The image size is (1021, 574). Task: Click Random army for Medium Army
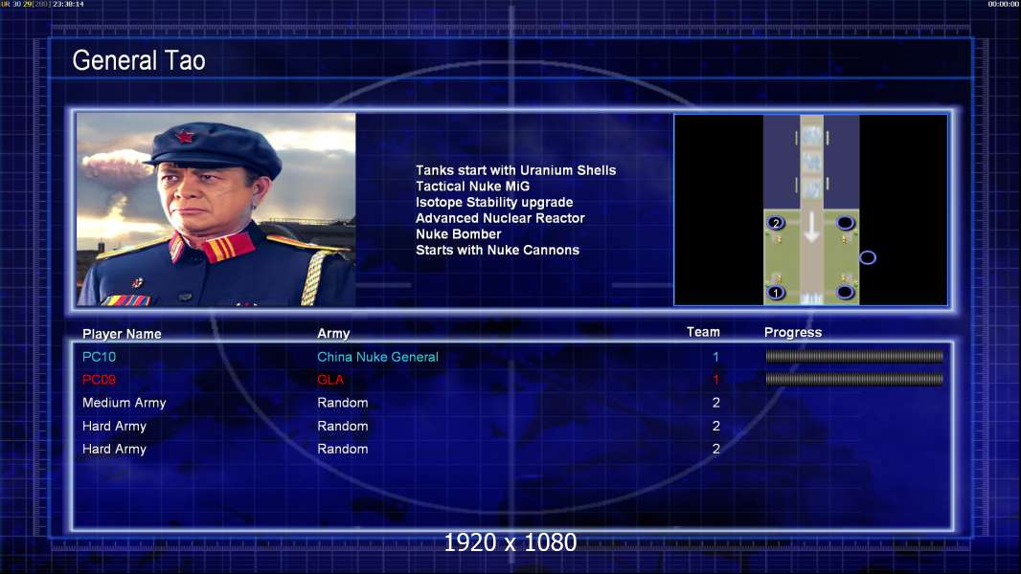point(343,403)
